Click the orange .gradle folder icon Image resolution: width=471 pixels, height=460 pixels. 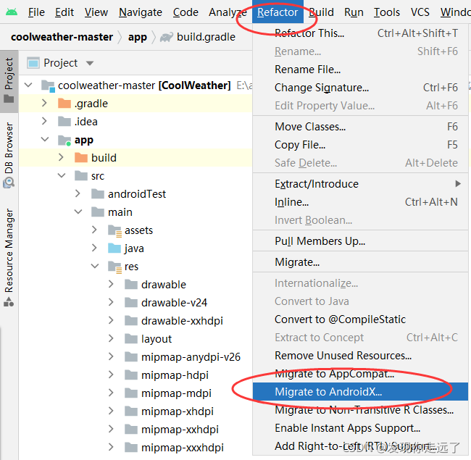64,104
